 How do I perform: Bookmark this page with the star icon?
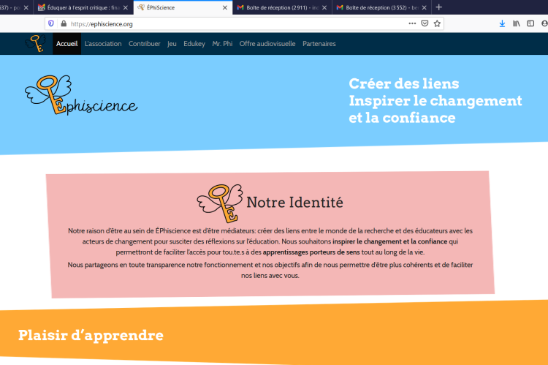437,23
